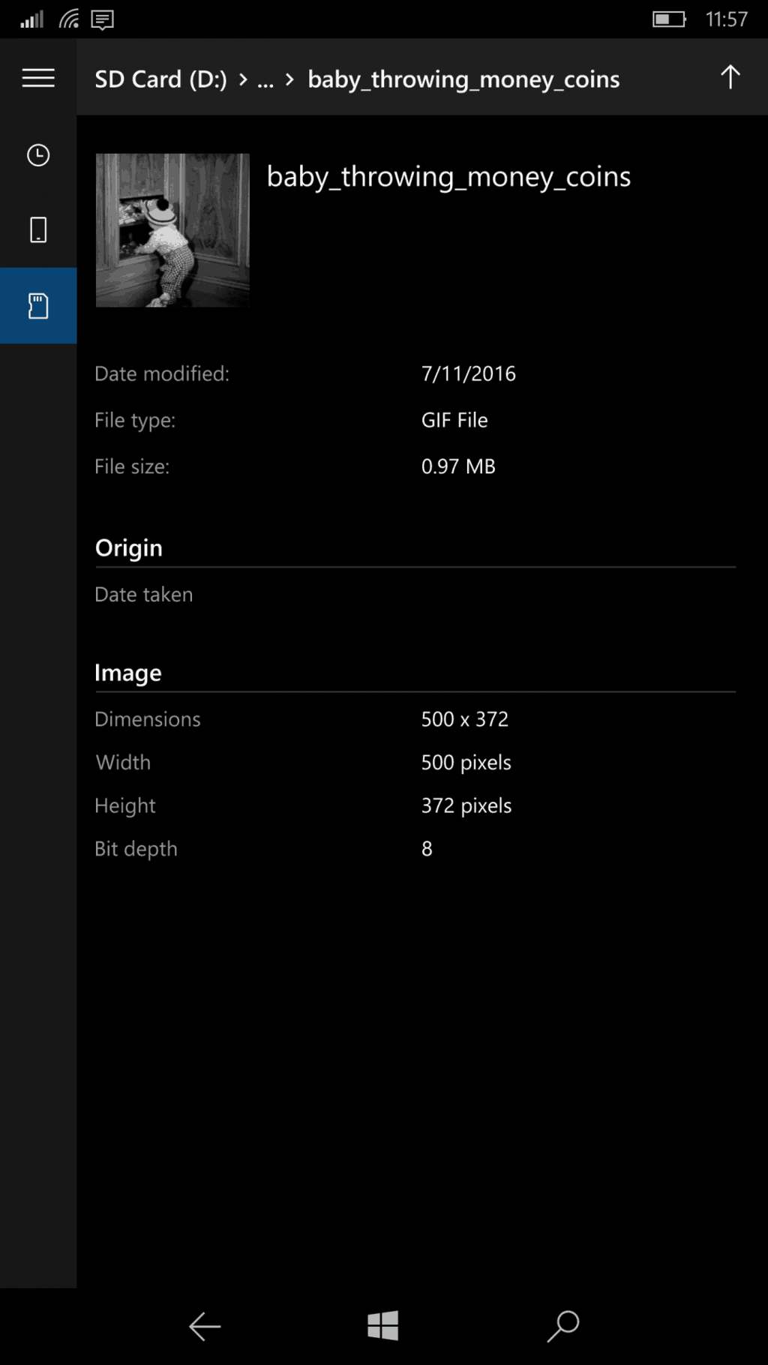The width and height of the screenshot is (768, 1365).
Task: Navigate to SD Card (D:) breadcrumb
Action: coord(160,79)
